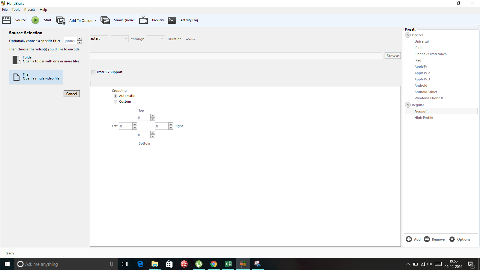
Task: Click the Cortana microphone icon
Action: point(111,264)
